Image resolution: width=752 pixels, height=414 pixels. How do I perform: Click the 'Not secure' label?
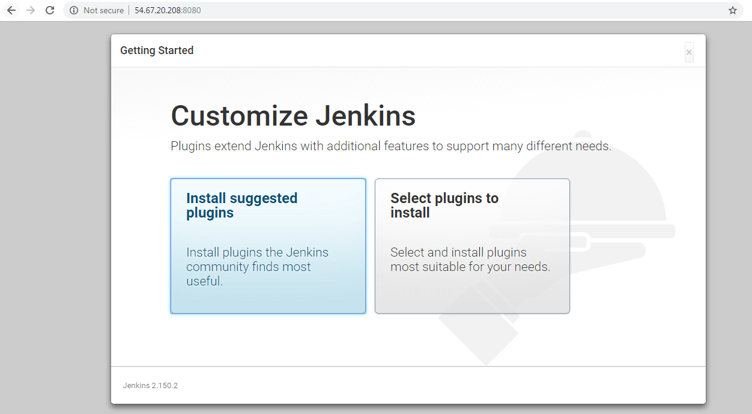point(103,10)
